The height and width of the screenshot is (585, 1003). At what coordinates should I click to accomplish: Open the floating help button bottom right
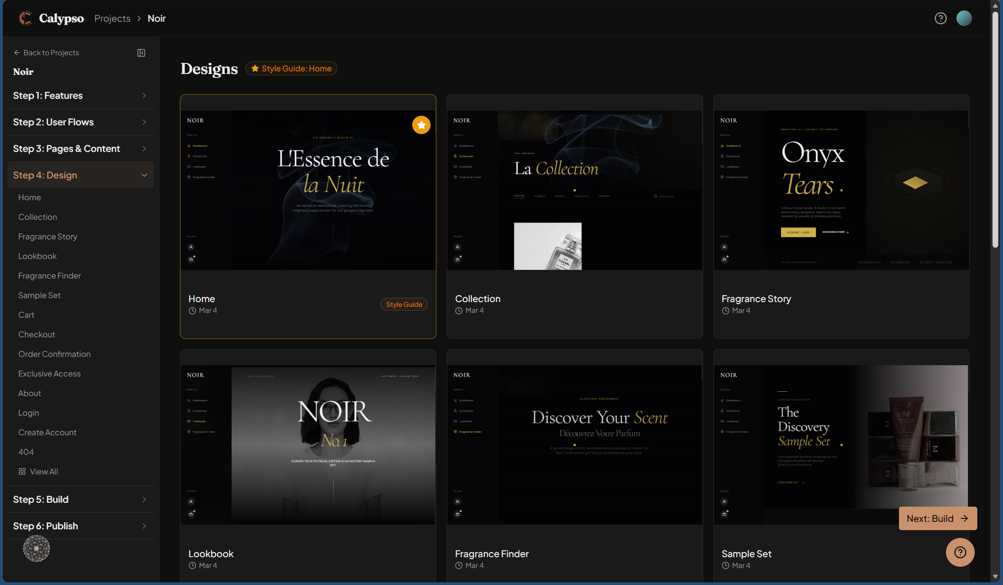[x=960, y=552]
